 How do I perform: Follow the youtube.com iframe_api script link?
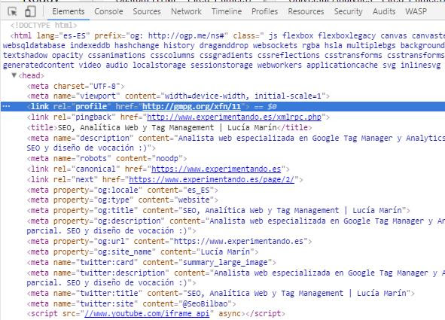(147, 313)
